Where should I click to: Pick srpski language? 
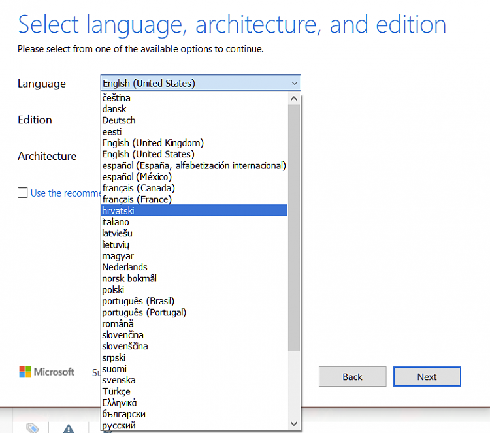pyautogui.click(x=195, y=357)
